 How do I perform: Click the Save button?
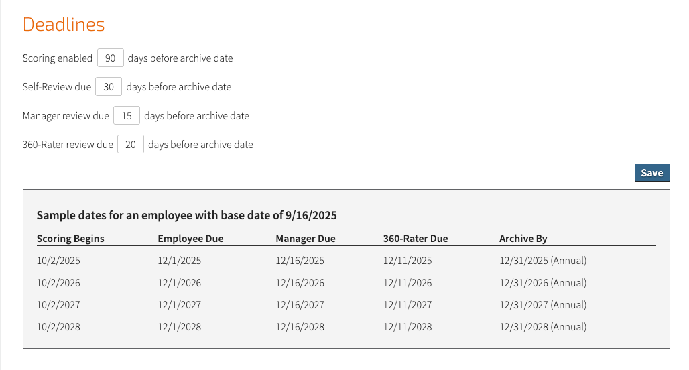(652, 173)
